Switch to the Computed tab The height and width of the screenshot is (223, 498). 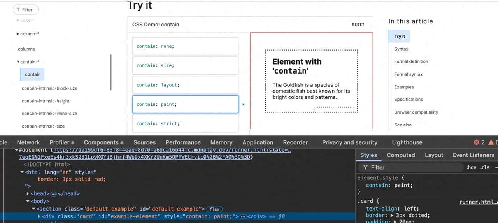click(401, 155)
